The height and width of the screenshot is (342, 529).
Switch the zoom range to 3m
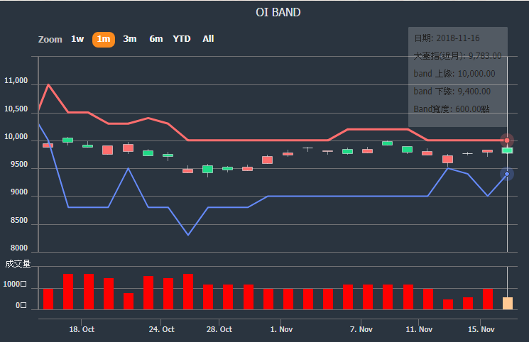(130, 39)
